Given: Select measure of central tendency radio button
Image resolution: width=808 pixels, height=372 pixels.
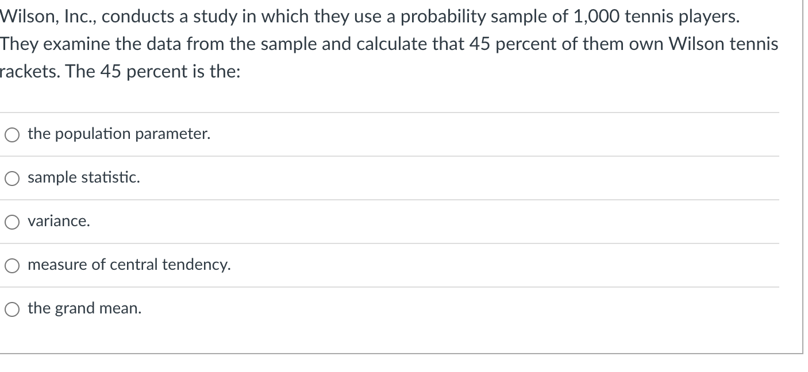Looking at the screenshot, I should [11, 265].
